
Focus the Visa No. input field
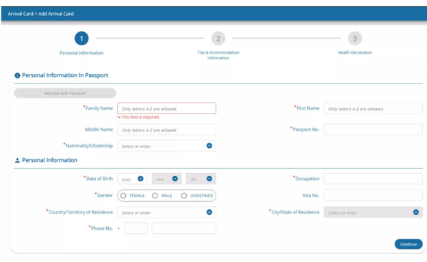click(373, 195)
